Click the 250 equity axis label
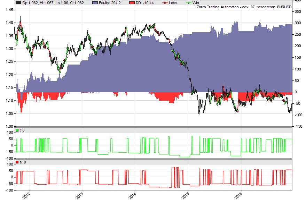The width and height of the screenshot is (306, 203). point(298,34)
